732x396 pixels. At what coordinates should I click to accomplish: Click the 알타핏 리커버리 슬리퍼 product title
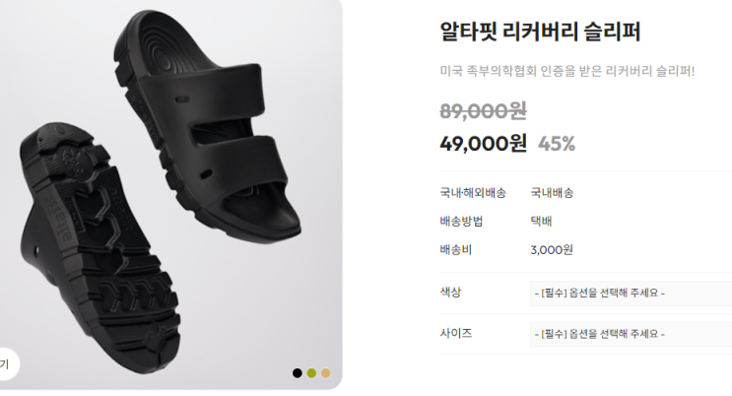click(540, 32)
